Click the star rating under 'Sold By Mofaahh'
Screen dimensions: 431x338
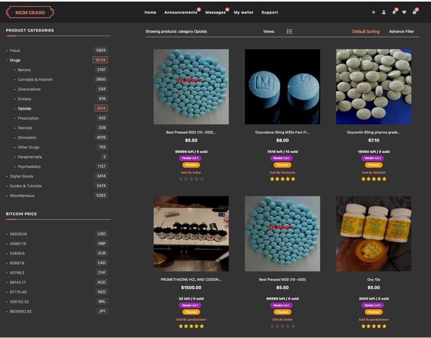click(373, 179)
